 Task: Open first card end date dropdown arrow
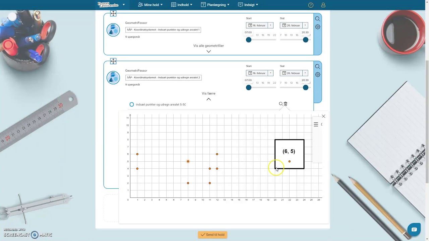305,25
